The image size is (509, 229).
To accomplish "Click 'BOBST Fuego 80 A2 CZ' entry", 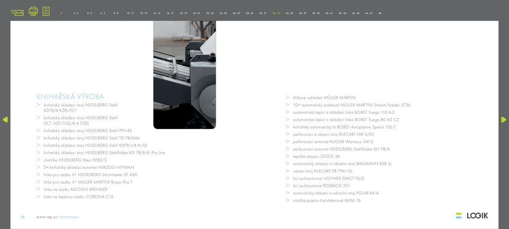I will pyautogui.click(x=346, y=120).
